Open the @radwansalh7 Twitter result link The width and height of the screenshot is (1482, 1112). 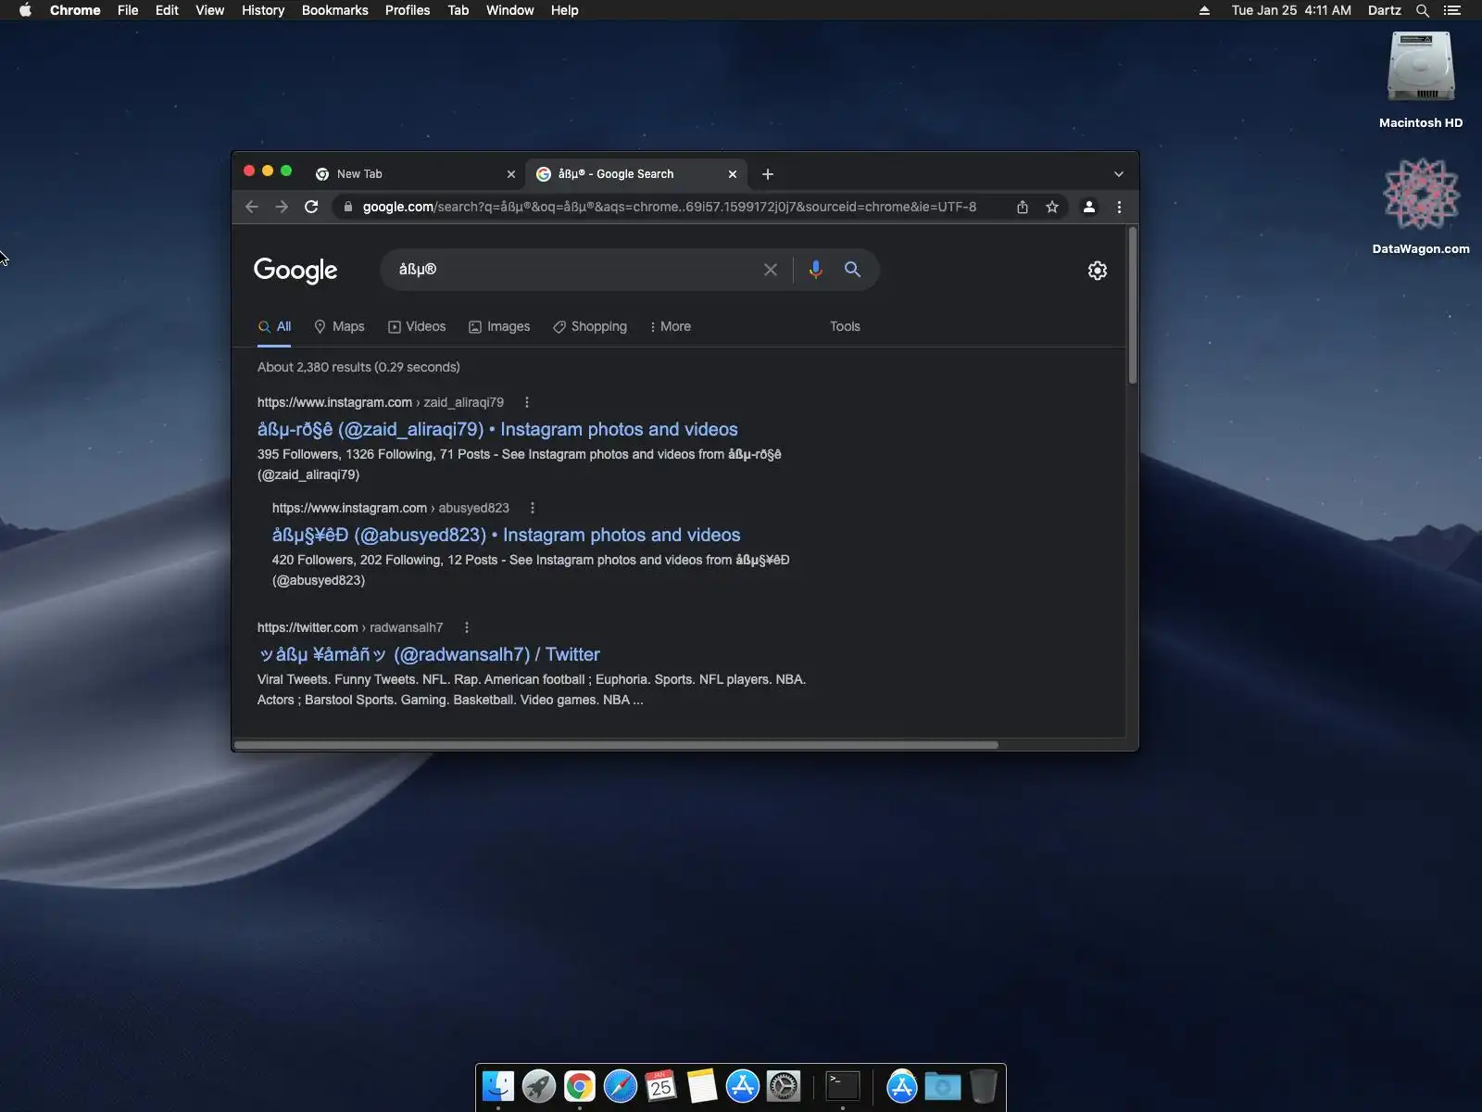pyautogui.click(x=429, y=654)
